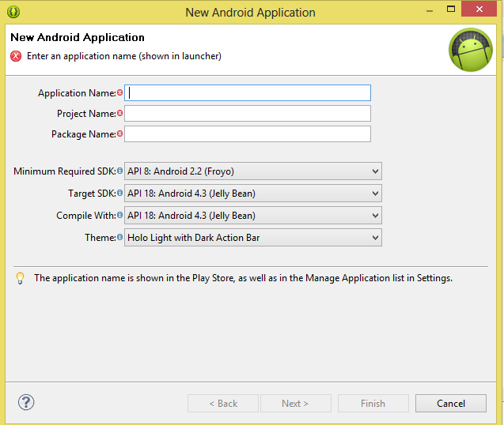Click info icon beside Target SDK
The width and height of the screenshot is (504, 425).
pos(119,193)
